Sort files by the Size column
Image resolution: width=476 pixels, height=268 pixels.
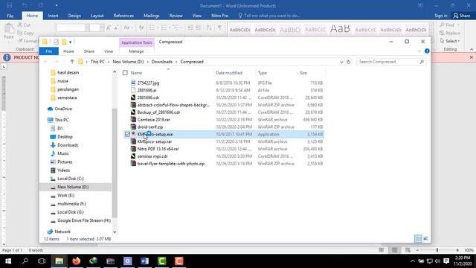pos(303,73)
